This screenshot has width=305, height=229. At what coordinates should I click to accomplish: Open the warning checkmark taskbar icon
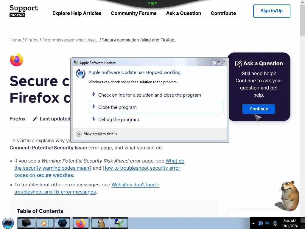click(x=119, y=223)
